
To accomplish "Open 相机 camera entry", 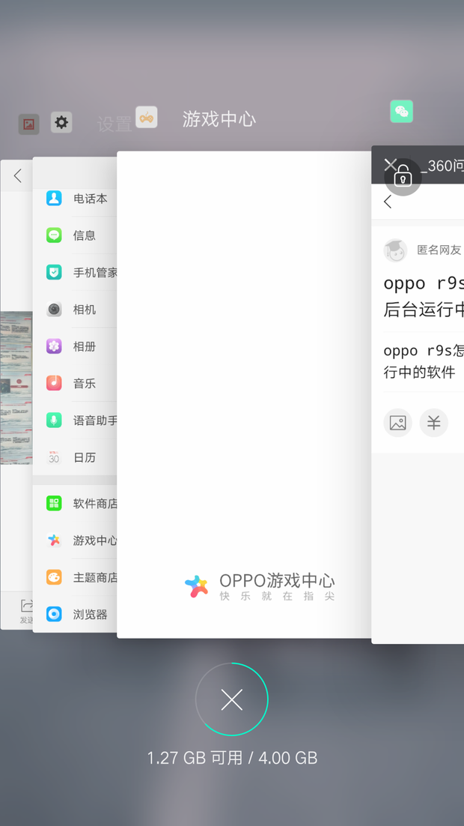I will coord(75,309).
